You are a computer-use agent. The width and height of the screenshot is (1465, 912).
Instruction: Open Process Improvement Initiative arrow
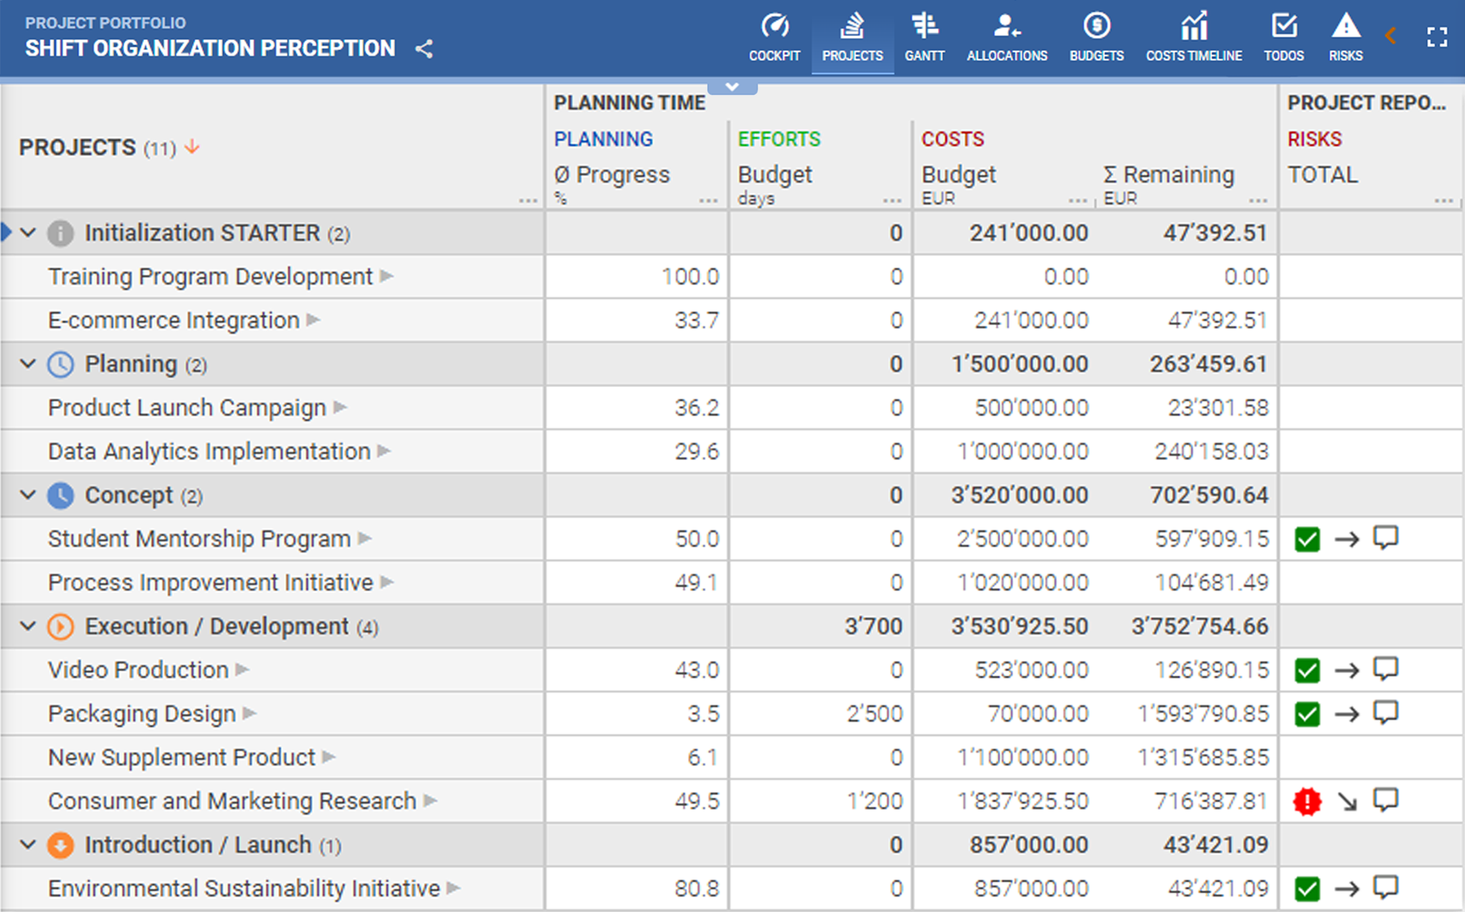pos(388,582)
